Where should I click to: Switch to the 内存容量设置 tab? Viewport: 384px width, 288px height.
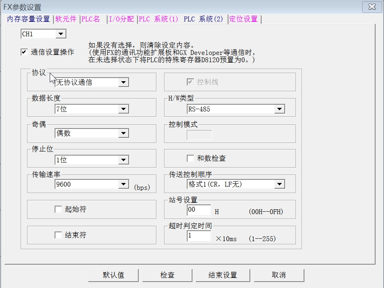[28, 19]
